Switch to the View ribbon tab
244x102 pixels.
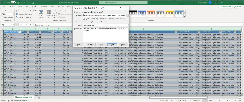tap(69, 7)
